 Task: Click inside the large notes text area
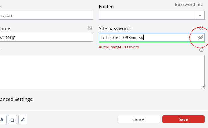102,72
